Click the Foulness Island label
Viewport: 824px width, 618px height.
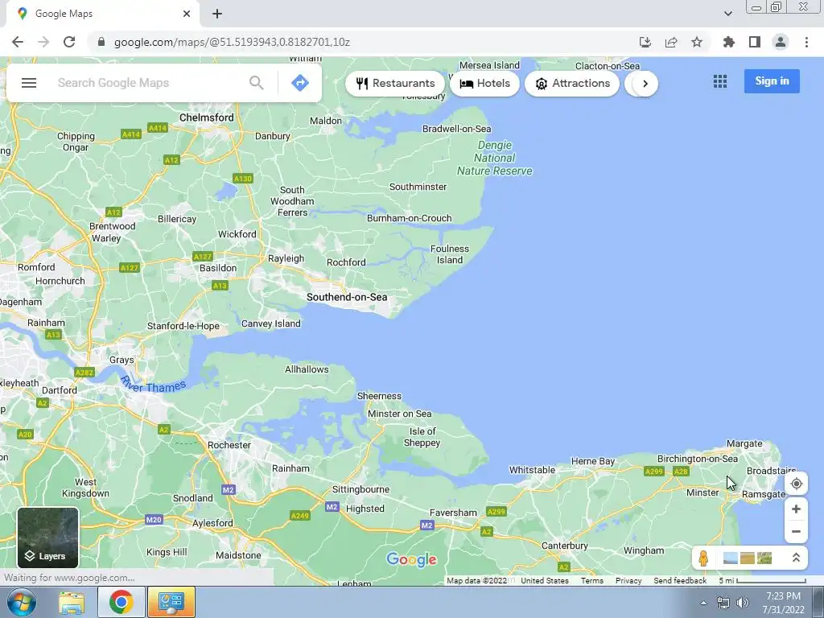[450, 254]
